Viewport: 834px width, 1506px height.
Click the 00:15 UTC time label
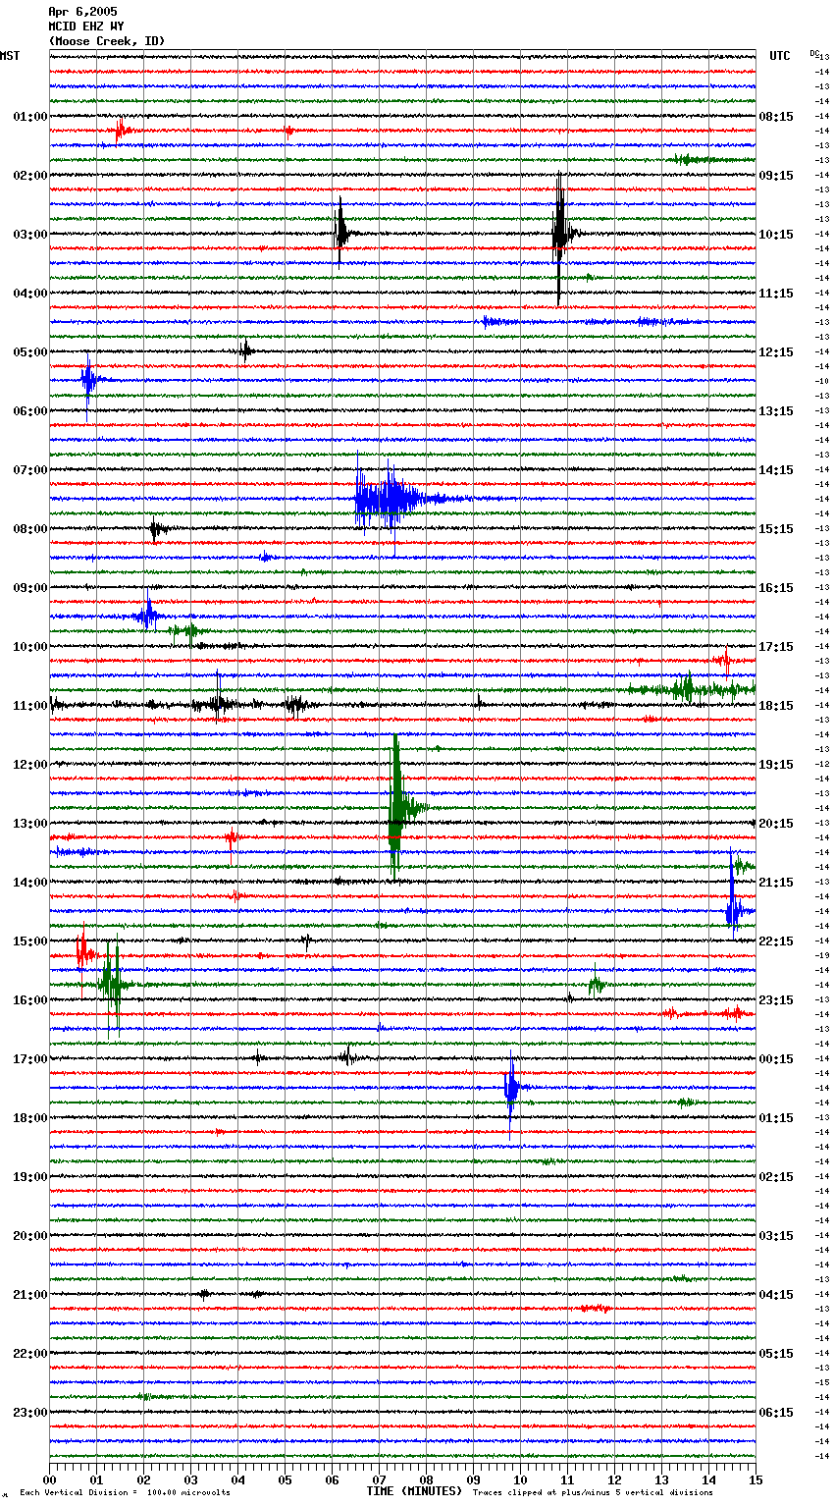[x=776, y=1059]
